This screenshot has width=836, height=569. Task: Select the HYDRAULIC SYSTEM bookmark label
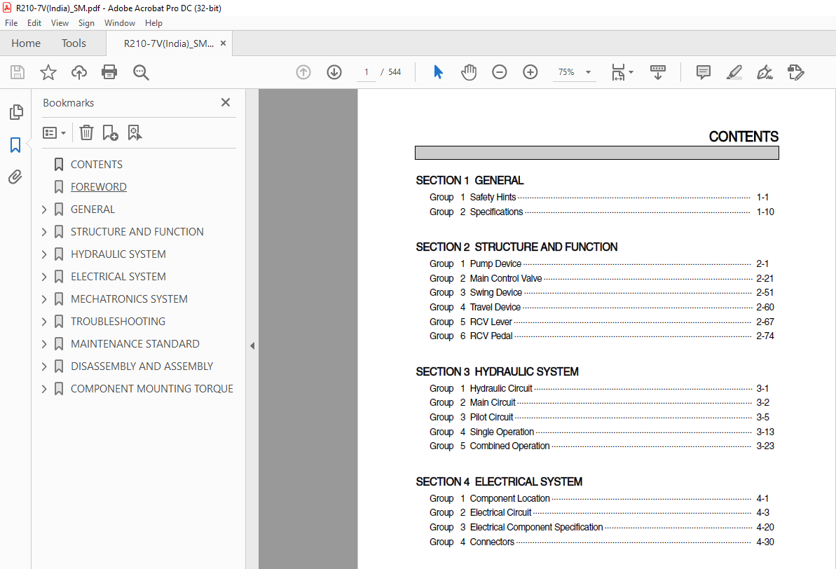[x=118, y=254]
